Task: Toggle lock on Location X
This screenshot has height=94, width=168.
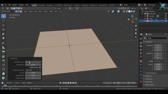Action: 163,45
